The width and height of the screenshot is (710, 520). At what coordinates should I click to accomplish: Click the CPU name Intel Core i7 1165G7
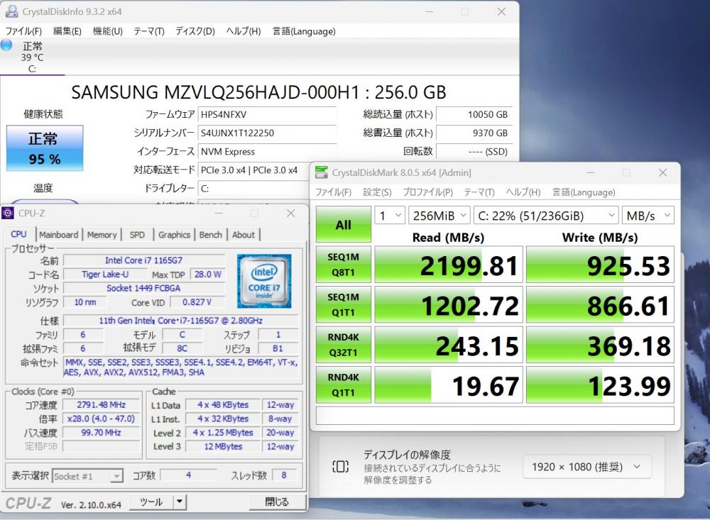(144, 260)
